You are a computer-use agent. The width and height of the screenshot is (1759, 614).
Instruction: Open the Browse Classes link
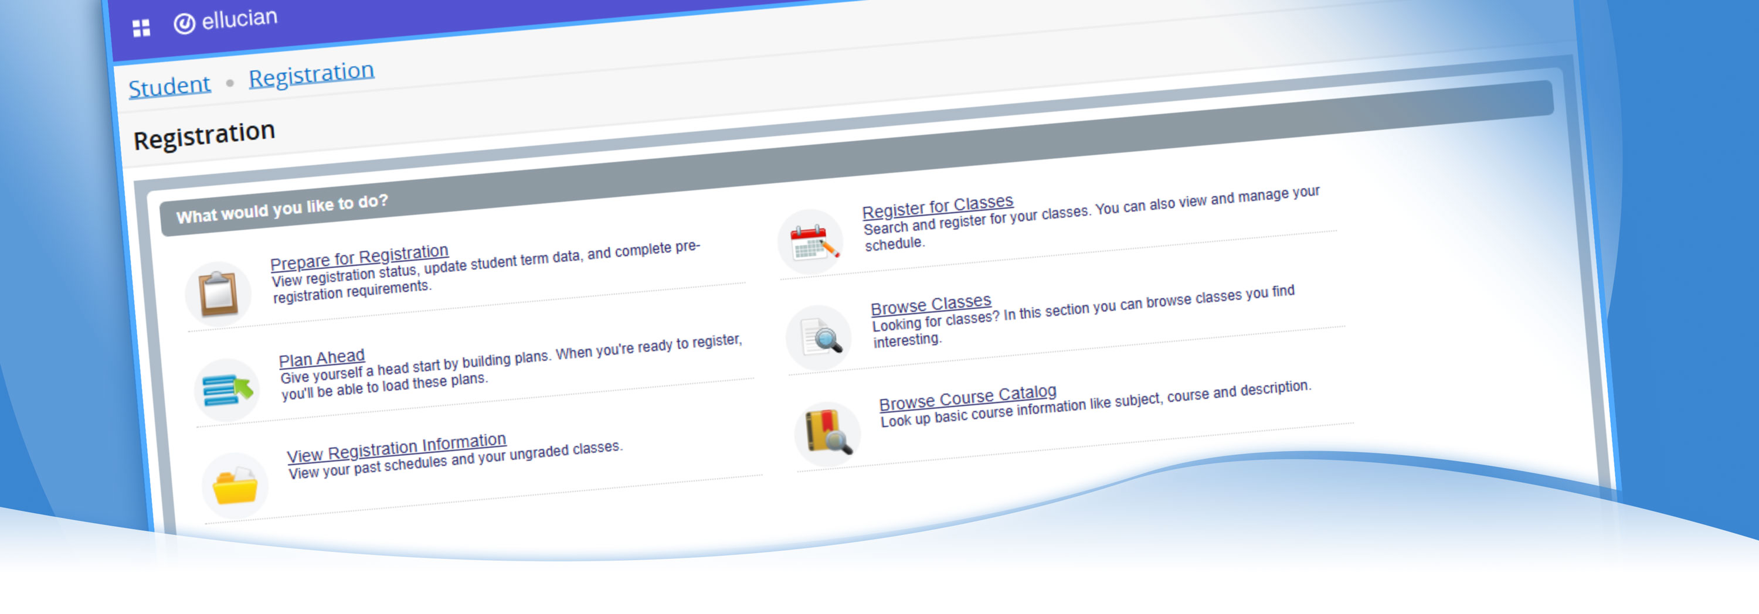point(931,304)
